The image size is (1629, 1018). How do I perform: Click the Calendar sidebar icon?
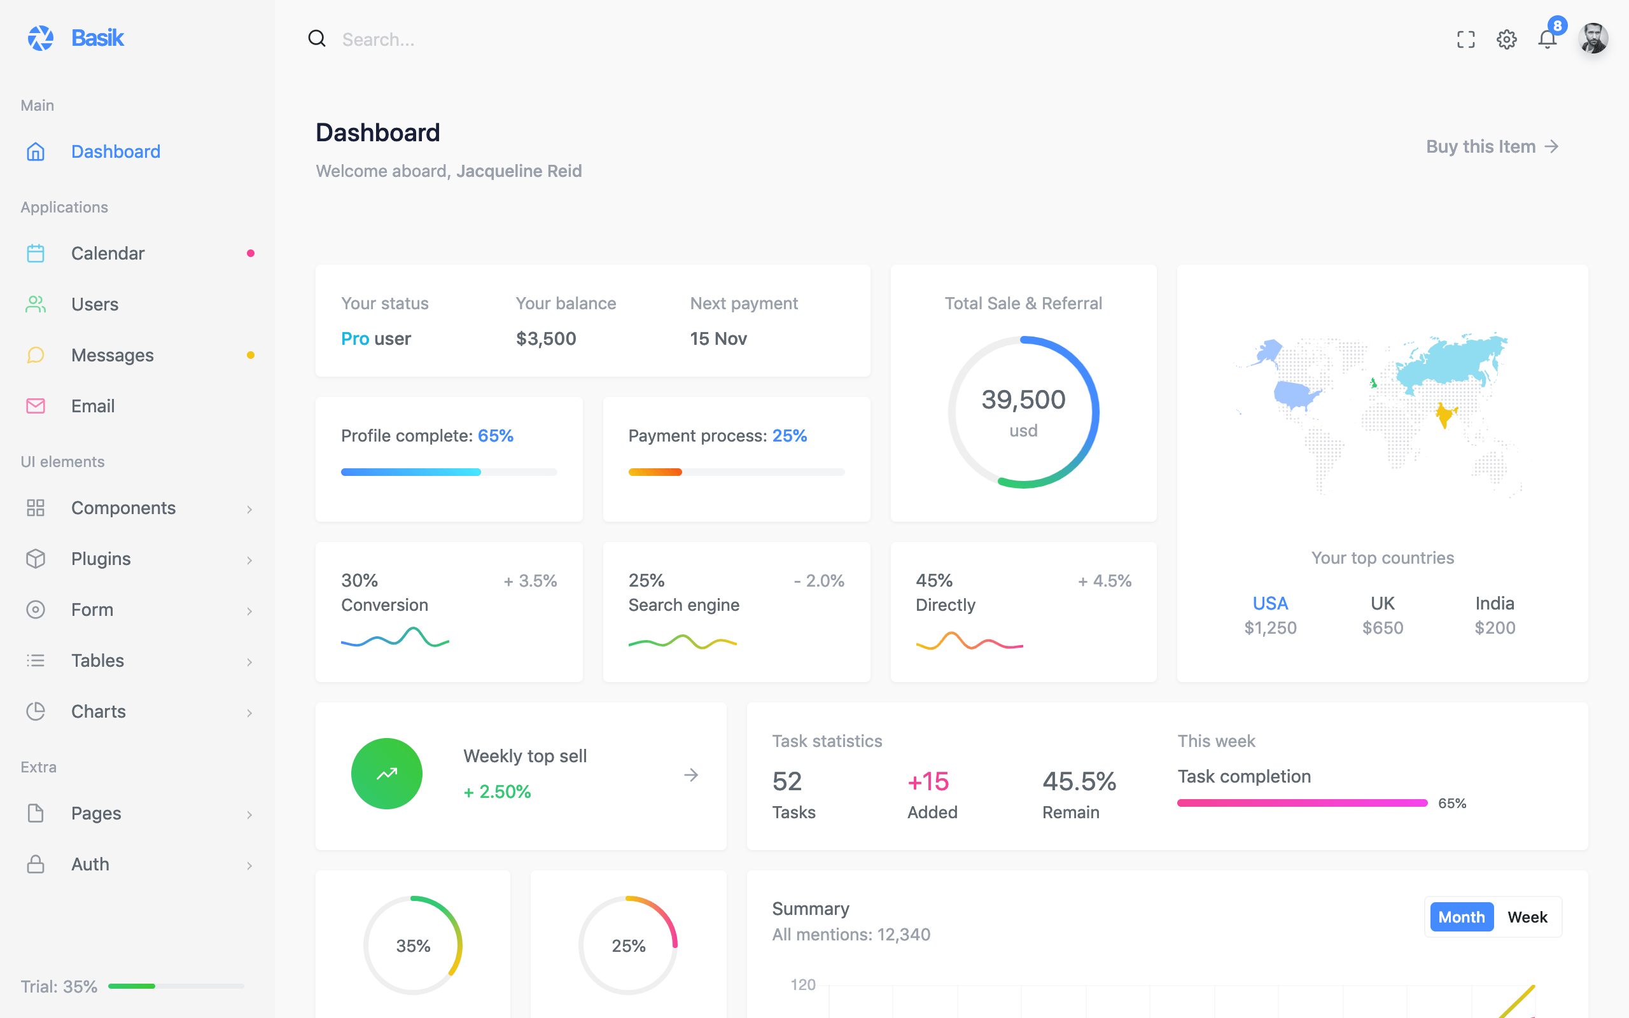(x=36, y=253)
